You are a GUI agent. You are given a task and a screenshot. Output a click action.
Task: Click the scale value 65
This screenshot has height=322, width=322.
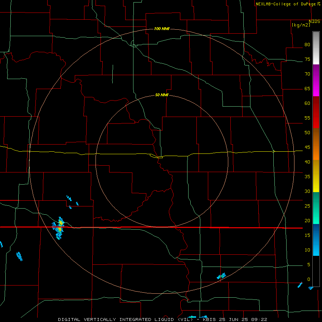click(307, 88)
